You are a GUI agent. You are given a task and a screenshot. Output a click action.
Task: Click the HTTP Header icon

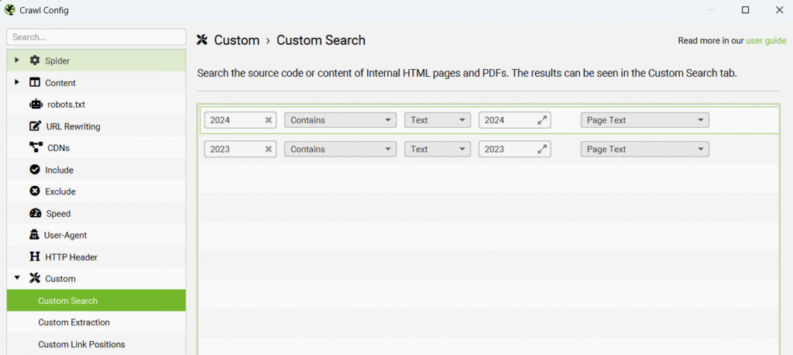click(35, 257)
